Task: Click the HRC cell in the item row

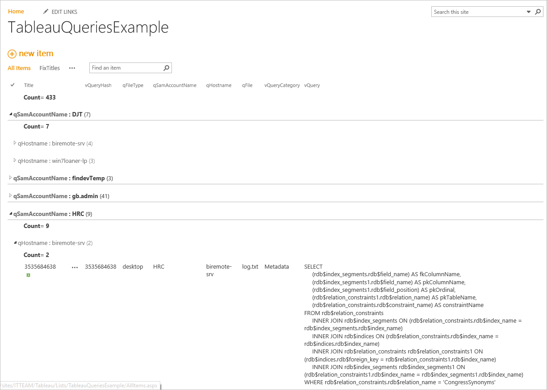Action: [159, 267]
